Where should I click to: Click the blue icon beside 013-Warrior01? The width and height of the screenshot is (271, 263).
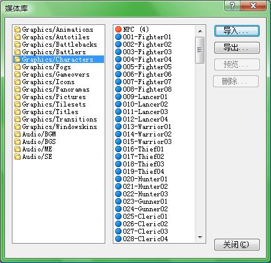(x=118, y=127)
